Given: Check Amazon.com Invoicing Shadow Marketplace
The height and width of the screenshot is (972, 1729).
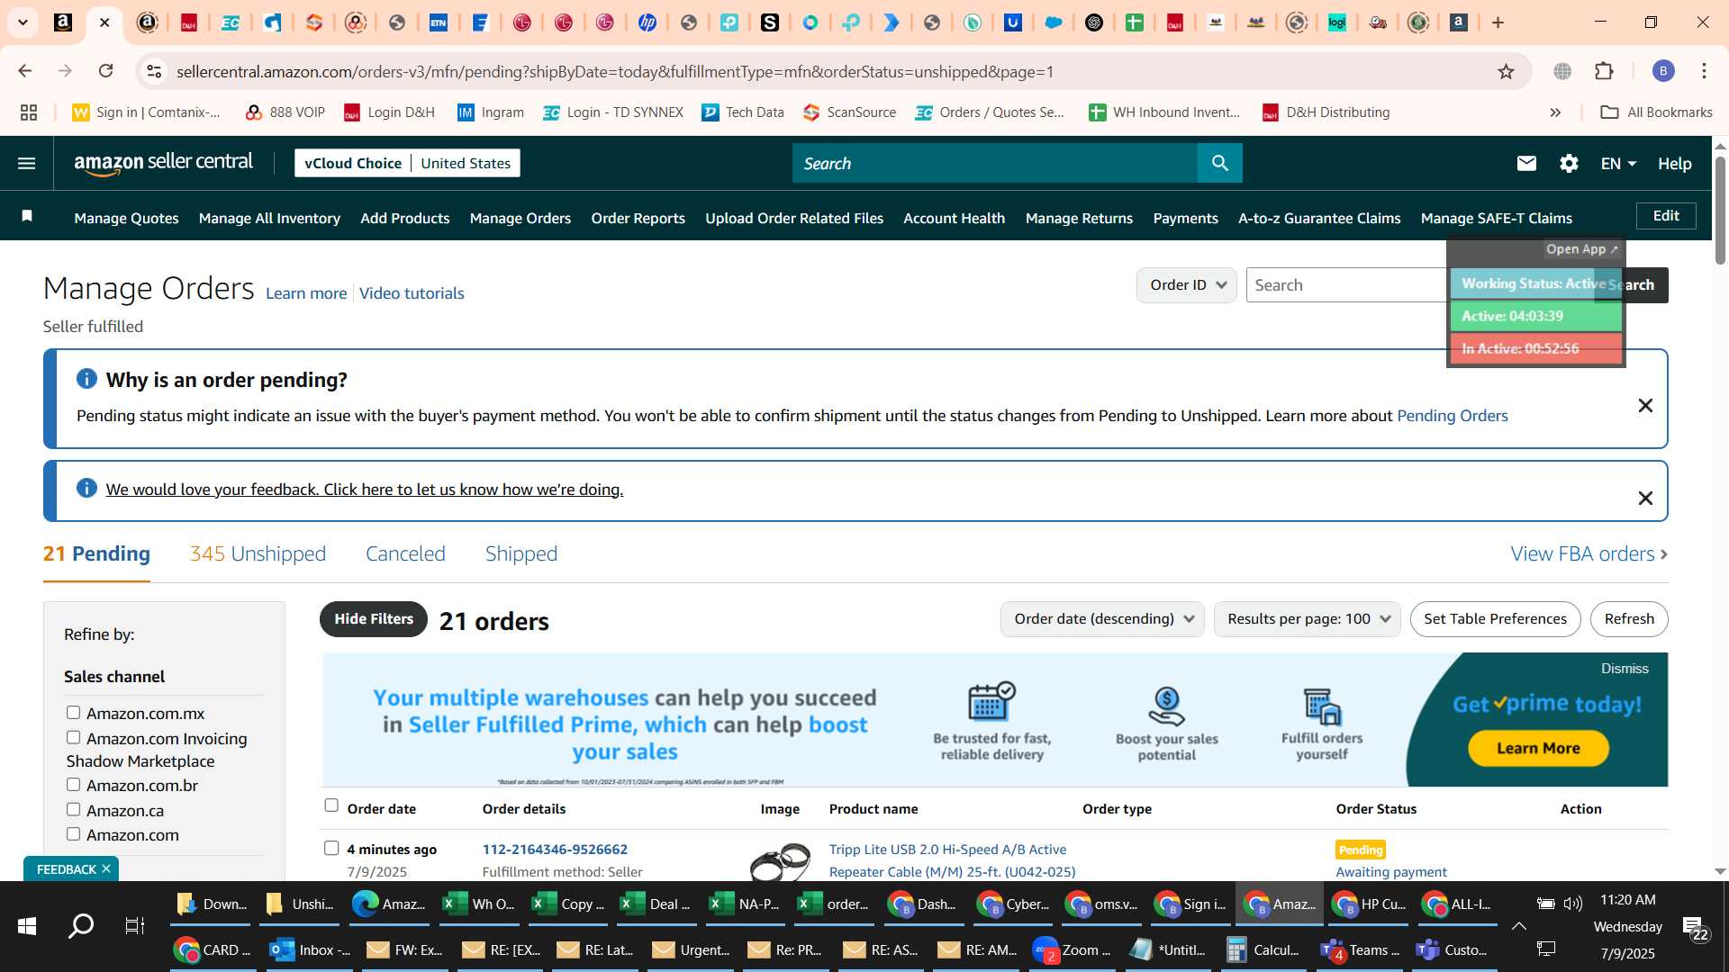Looking at the screenshot, I should [73, 738].
